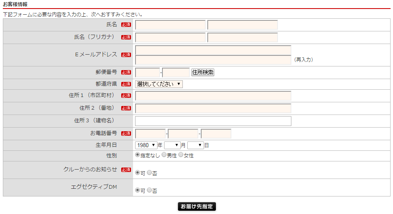Screen dimensions: 393x214
Task: Click the middle お電話番号 phone field
Action: [183, 134]
